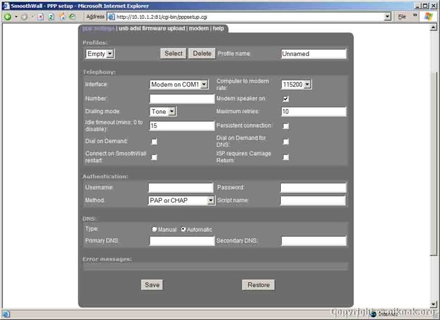Click the Windows flag logo
440x320 pixels.
428,16
